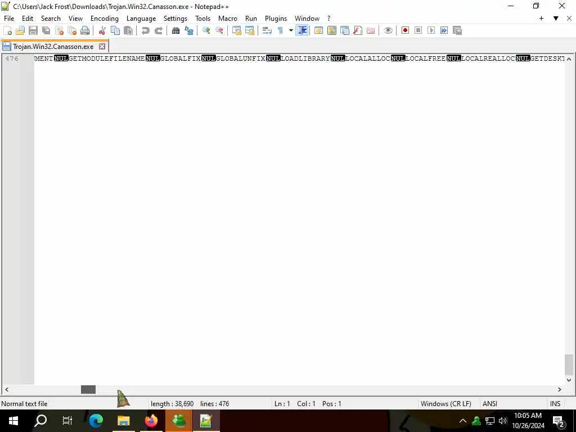Open the Settings menu
The image size is (576, 432).
[x=175, y=19]
